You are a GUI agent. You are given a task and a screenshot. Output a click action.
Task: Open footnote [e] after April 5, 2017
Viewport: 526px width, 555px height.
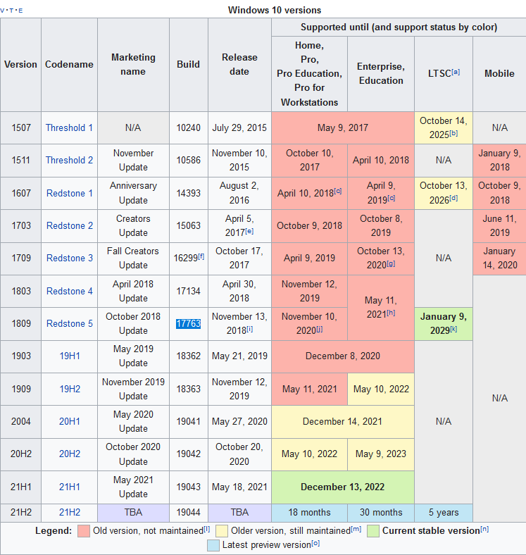pos(249,231)
